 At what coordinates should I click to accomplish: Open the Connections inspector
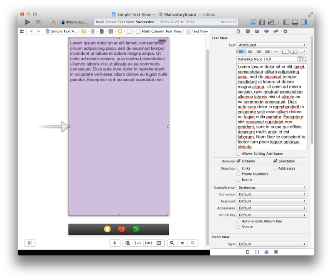click(285, 31)
